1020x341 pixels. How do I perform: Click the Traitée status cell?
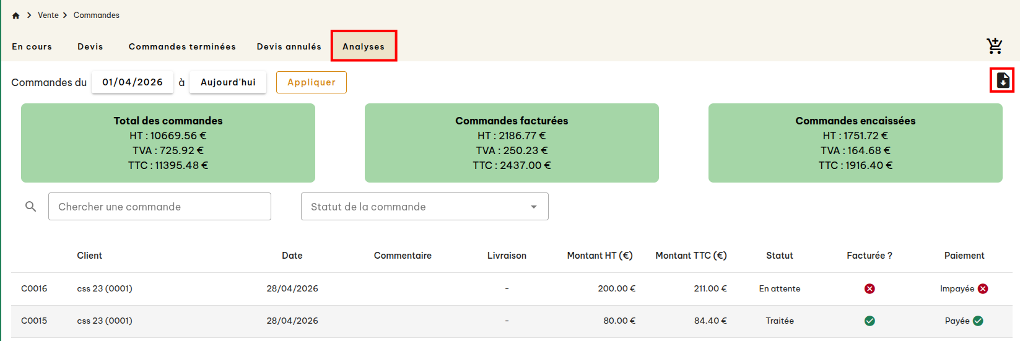click(780, 321)
